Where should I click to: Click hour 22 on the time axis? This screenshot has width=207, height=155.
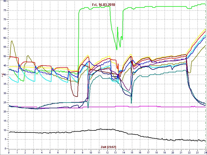pyautogui.click(x=189, y=152)
